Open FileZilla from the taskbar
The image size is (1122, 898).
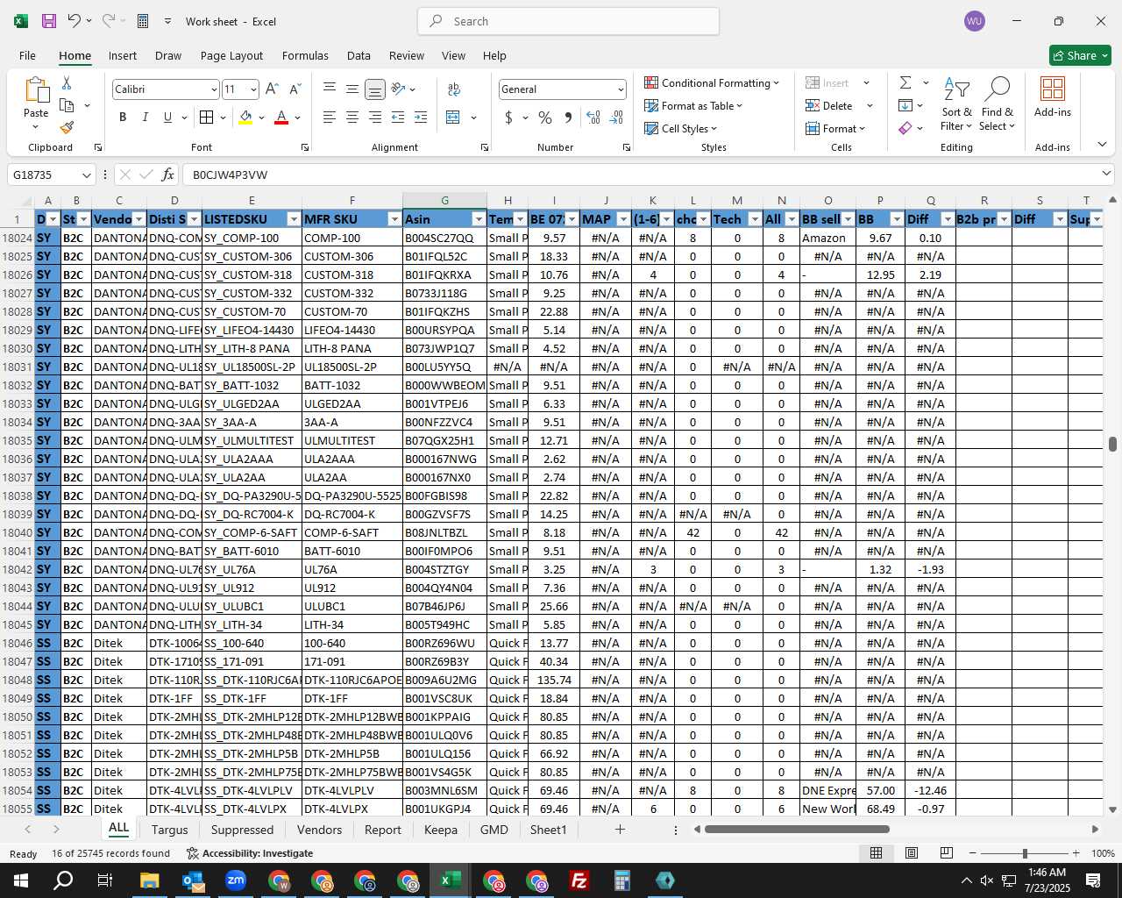pos(579,880)
